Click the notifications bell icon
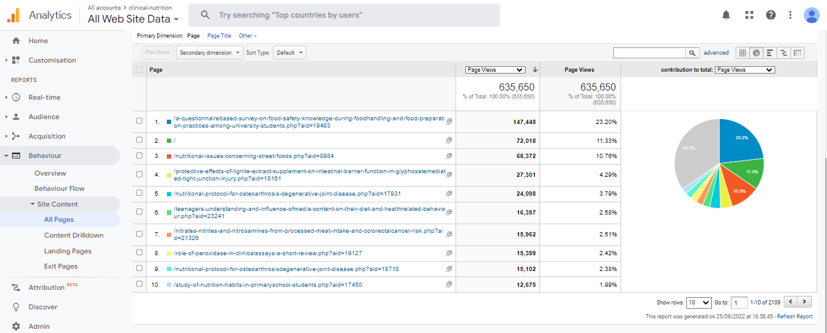827x333 pixels. point(726,15)
